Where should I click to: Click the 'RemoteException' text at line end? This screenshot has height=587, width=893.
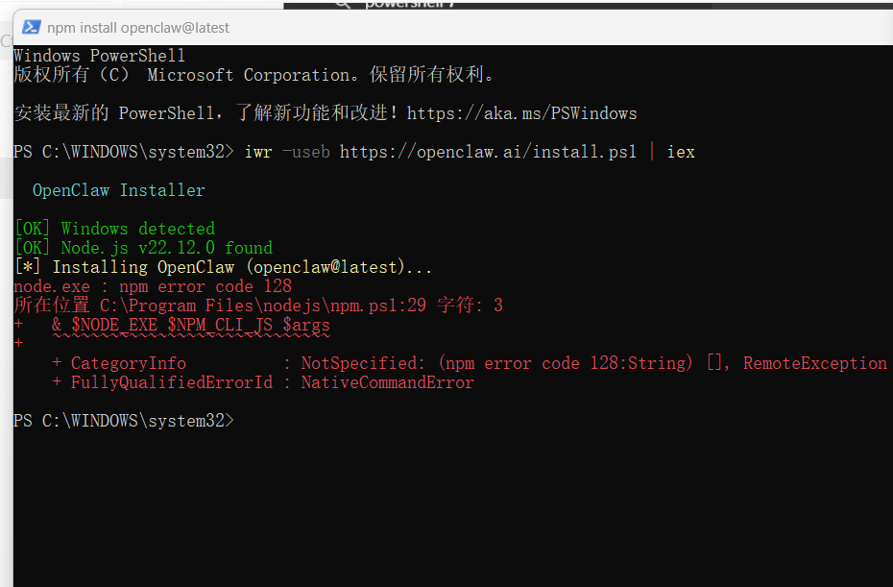815,363
